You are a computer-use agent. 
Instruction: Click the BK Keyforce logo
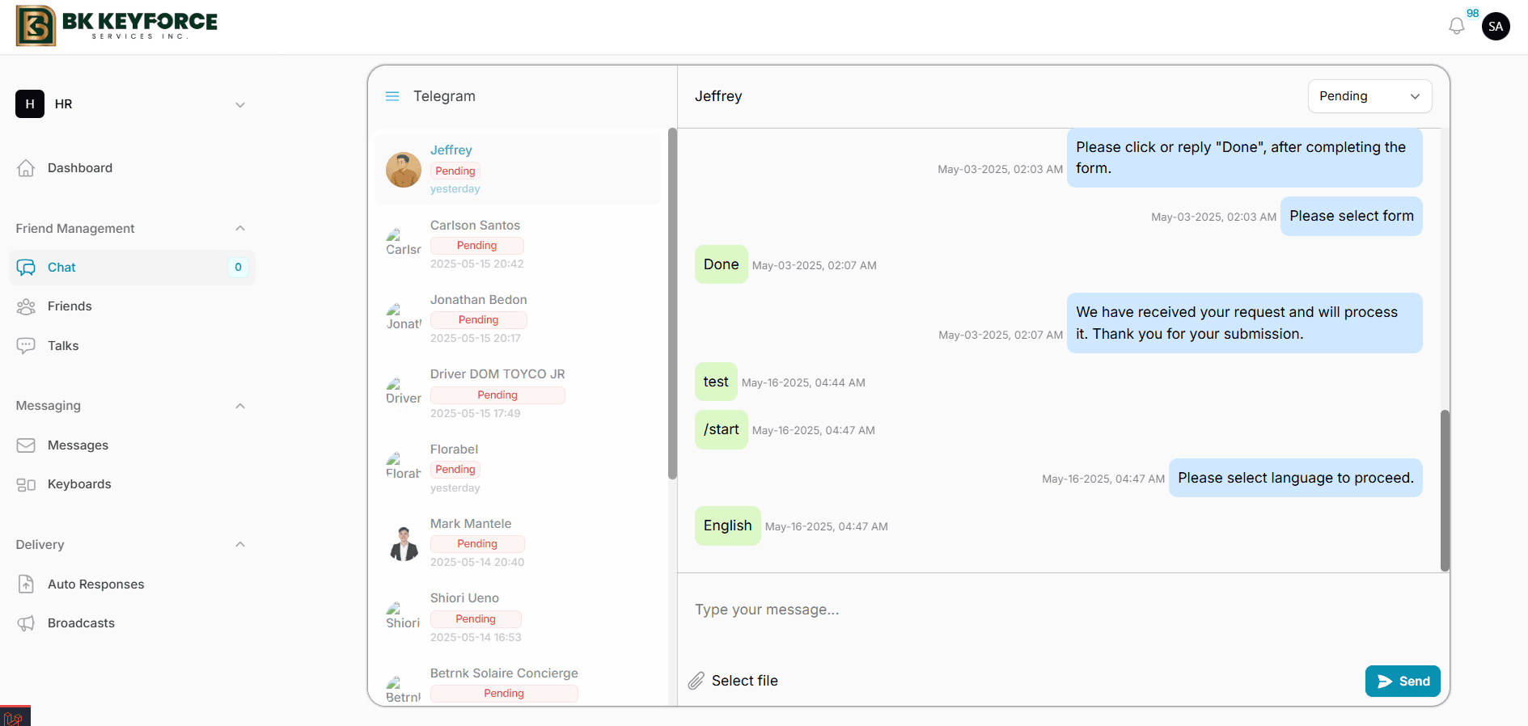117,26
